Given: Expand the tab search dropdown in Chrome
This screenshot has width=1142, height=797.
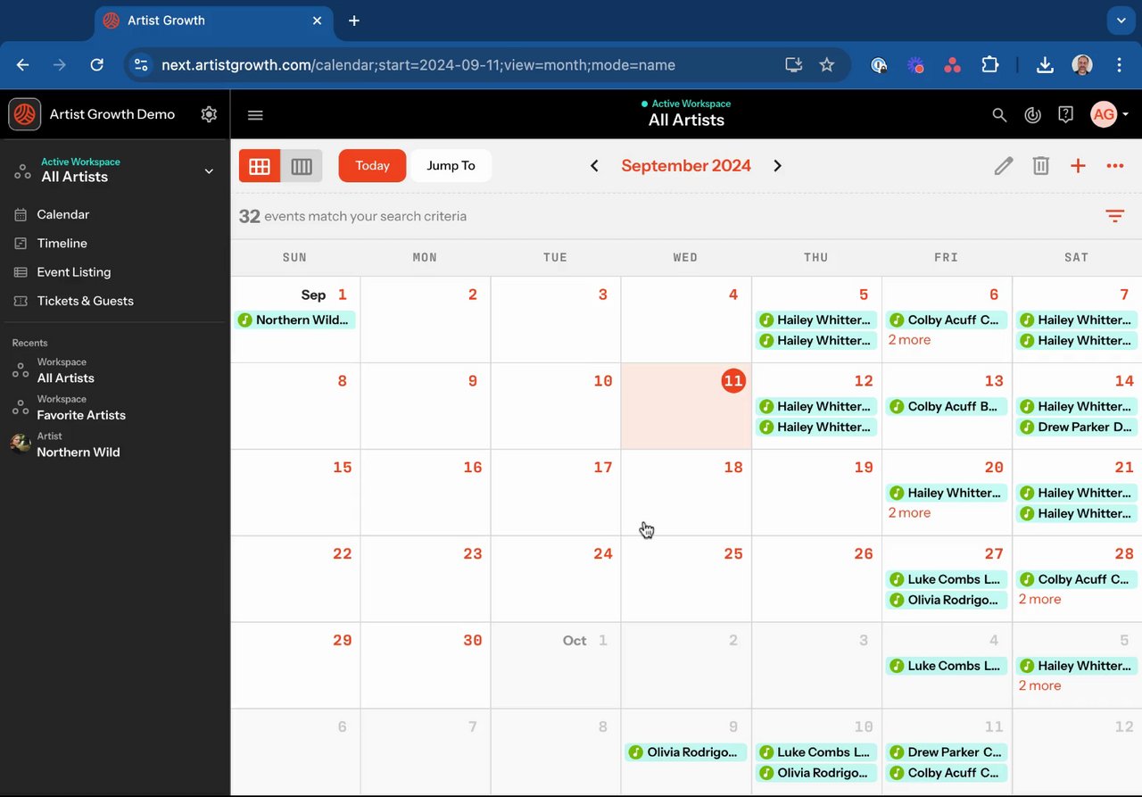Looking at the screenshot, I should click(x=1121, y=20).
